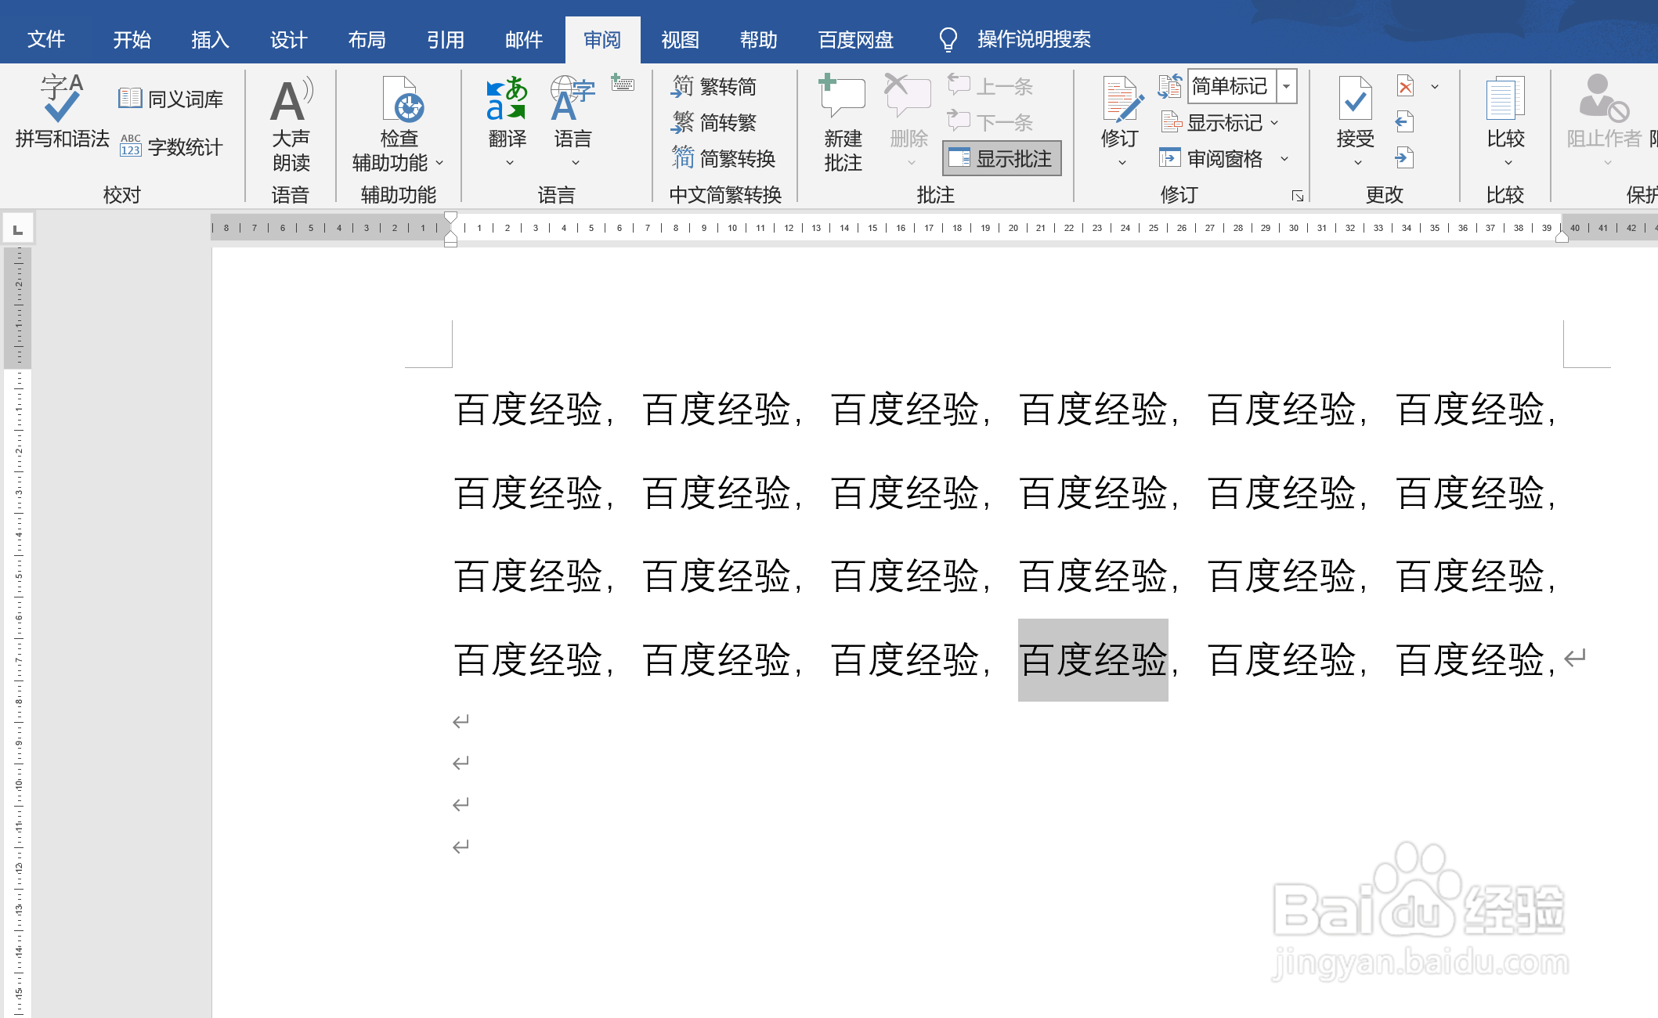Switch to the 插入 tab
The width and height of the screenshot is (1658, 1018).
[210, 39]
